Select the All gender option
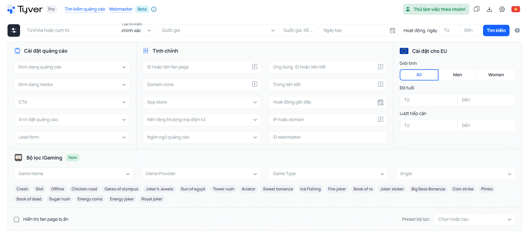 pyautogui.click(x=419, y=75)
